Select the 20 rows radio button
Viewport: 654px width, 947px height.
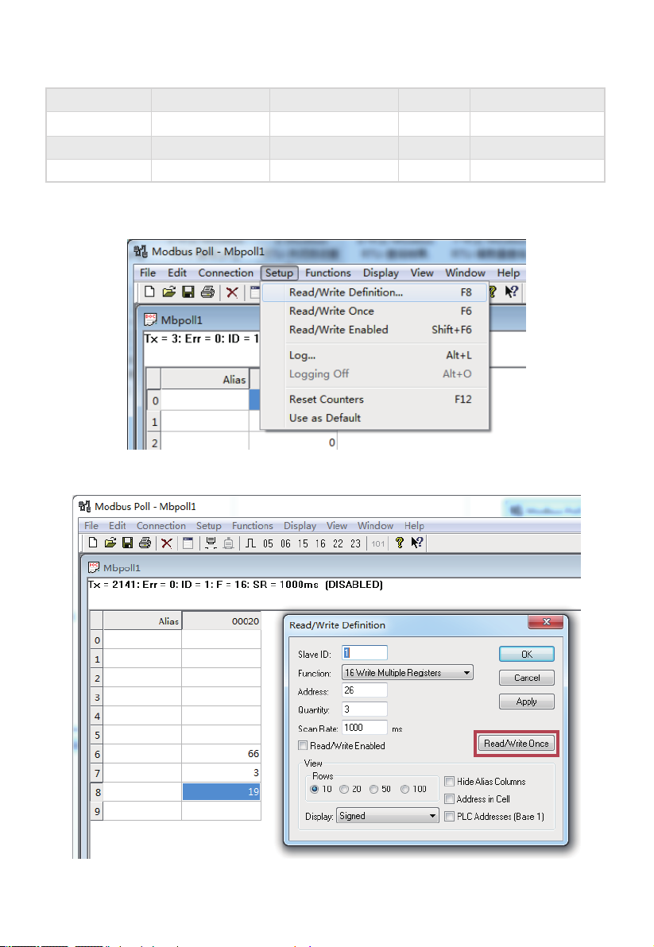[x=343, y=789]
